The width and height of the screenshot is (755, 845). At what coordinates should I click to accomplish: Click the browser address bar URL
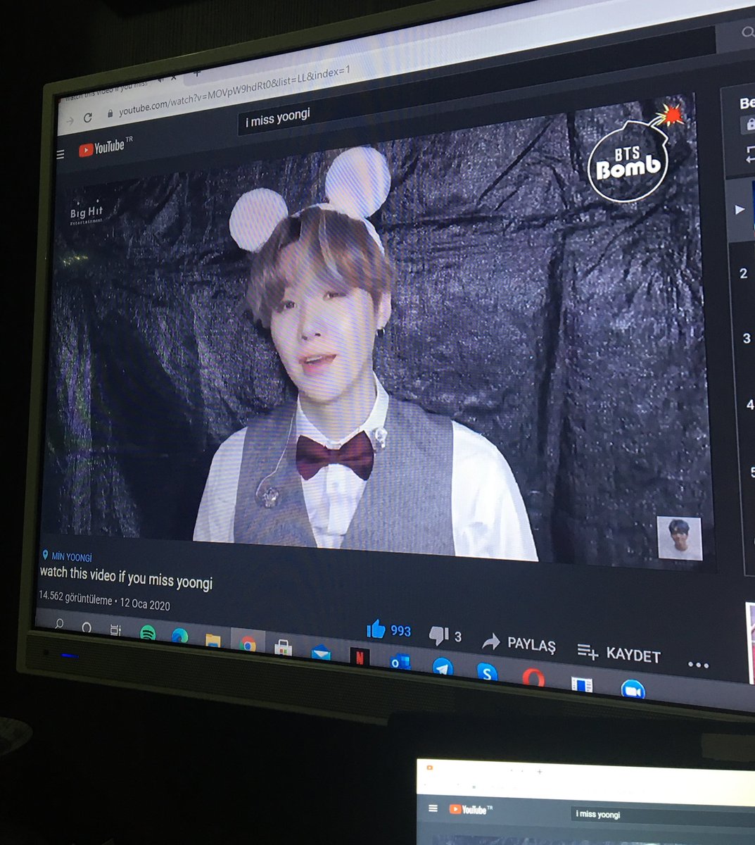coord(233,92)
